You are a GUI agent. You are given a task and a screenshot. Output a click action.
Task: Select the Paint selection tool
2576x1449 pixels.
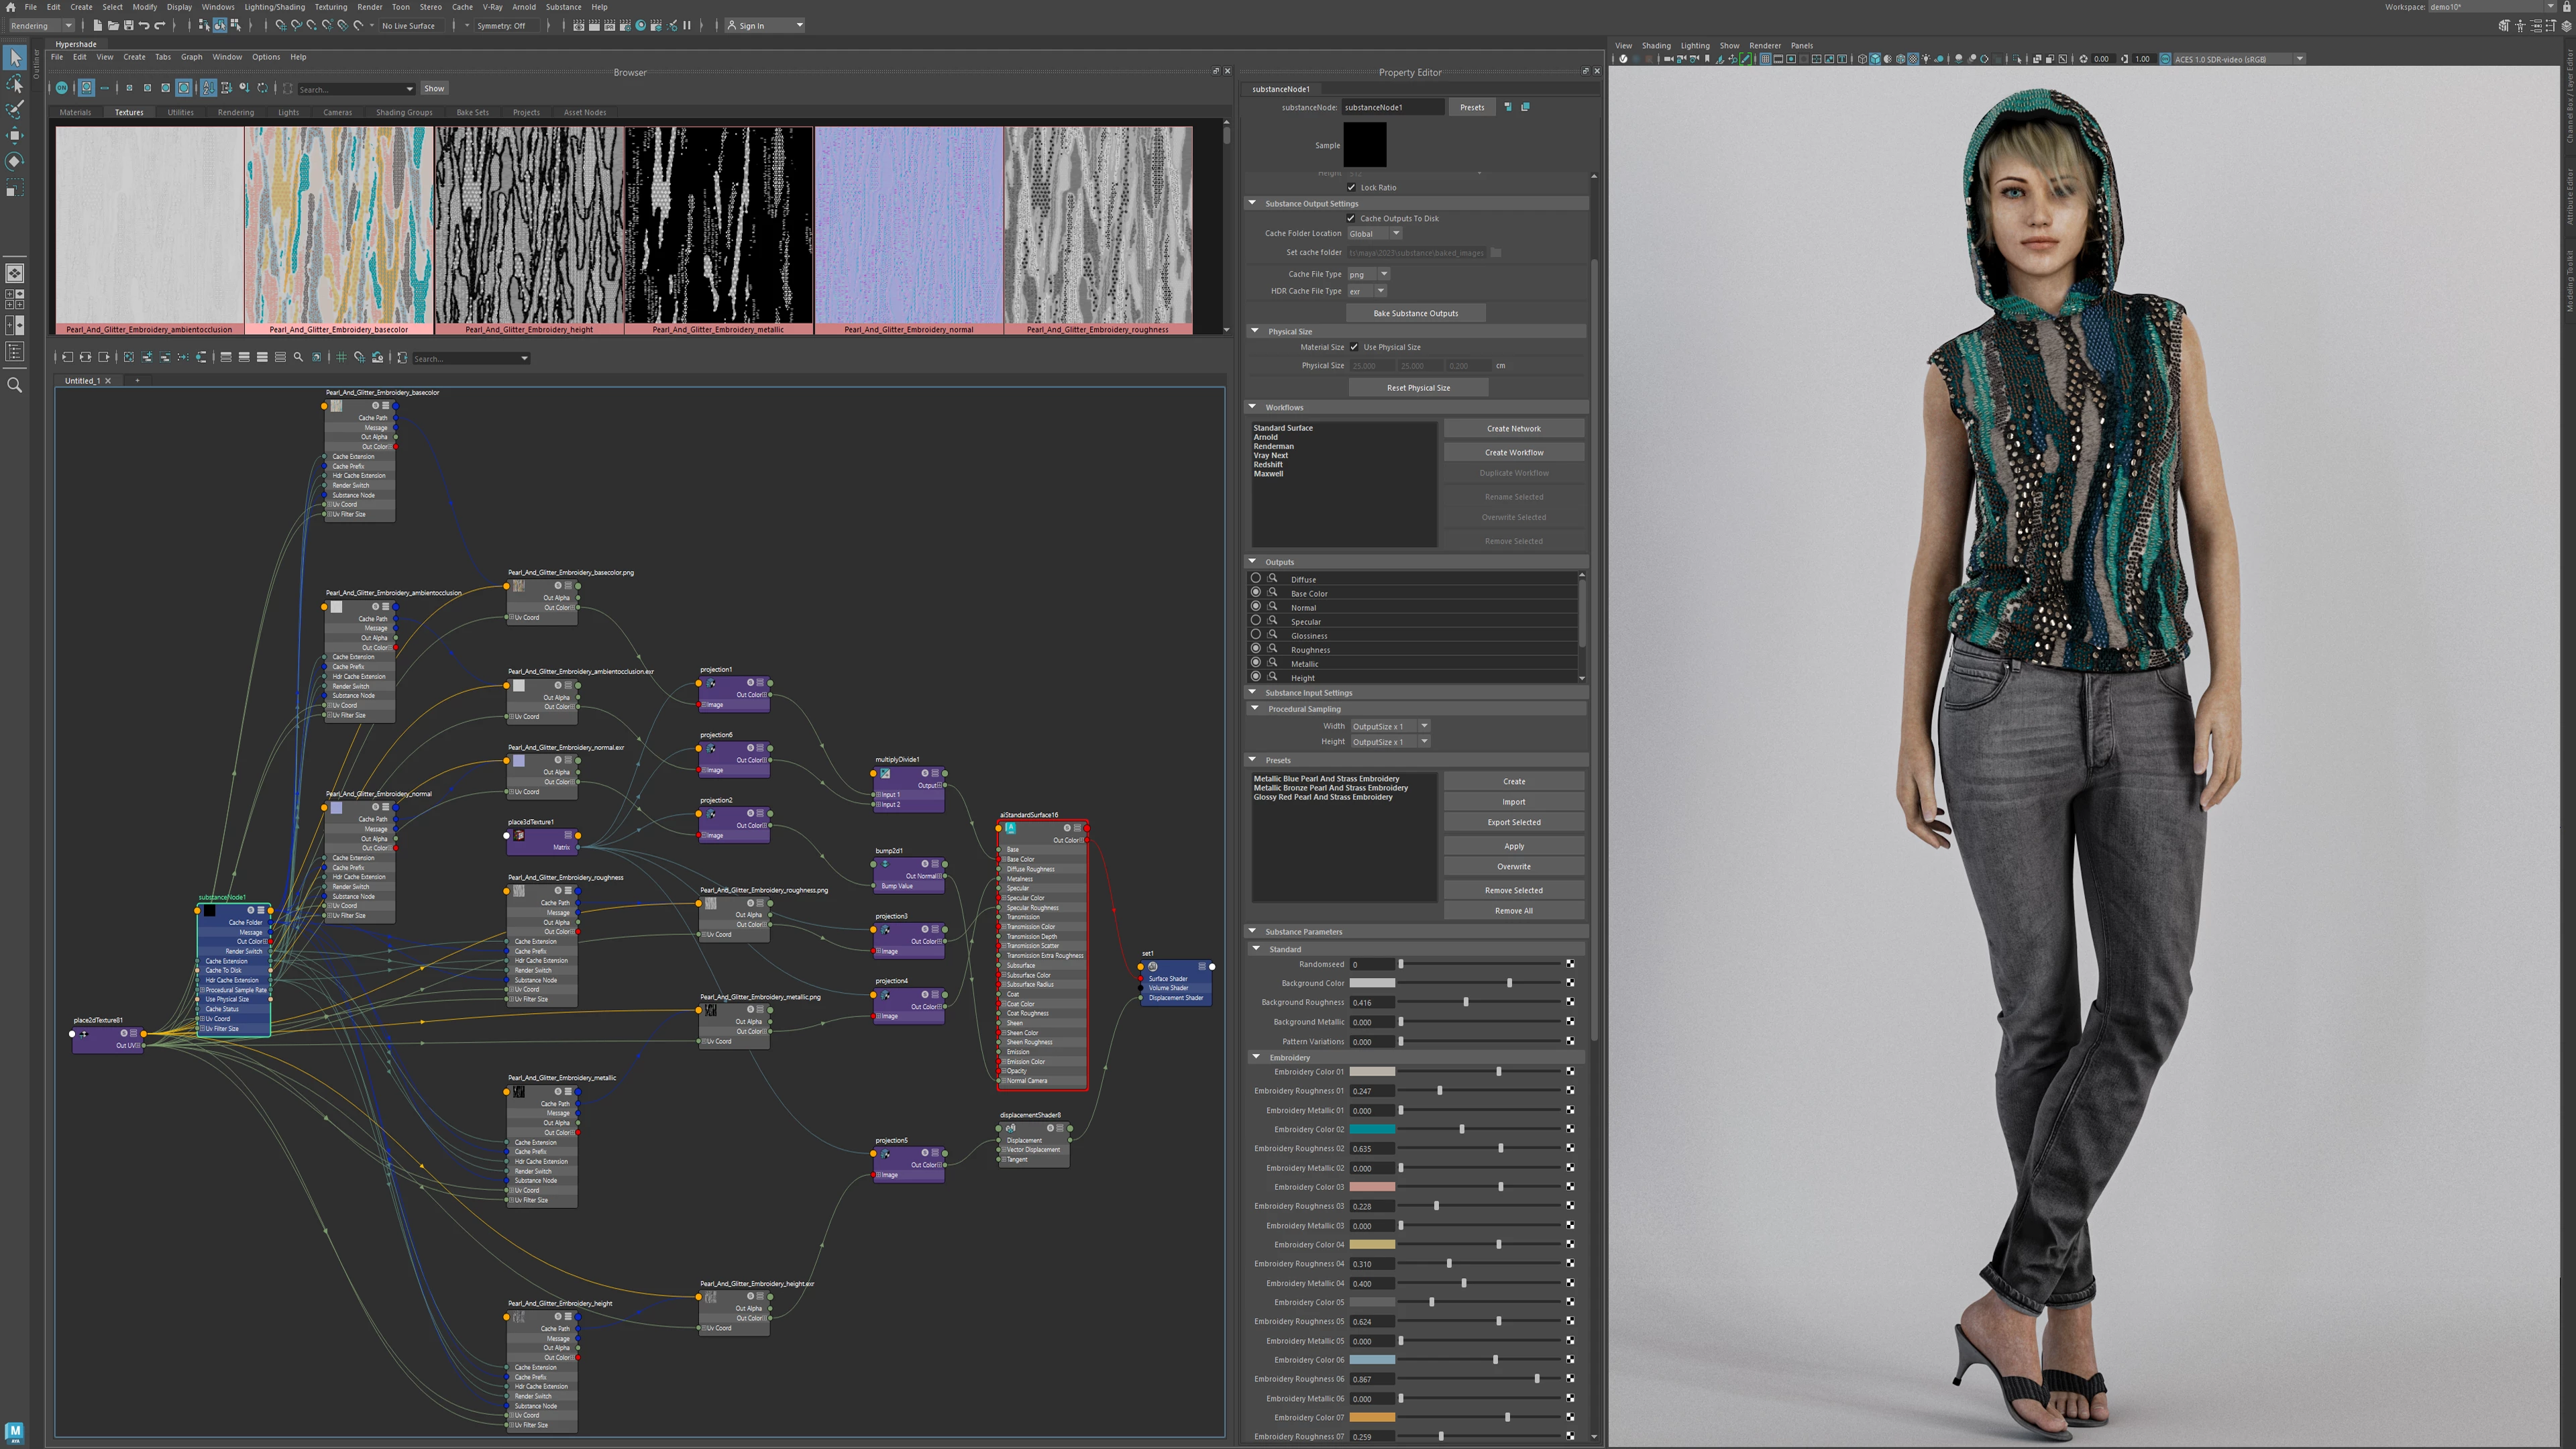coord(15,110)
